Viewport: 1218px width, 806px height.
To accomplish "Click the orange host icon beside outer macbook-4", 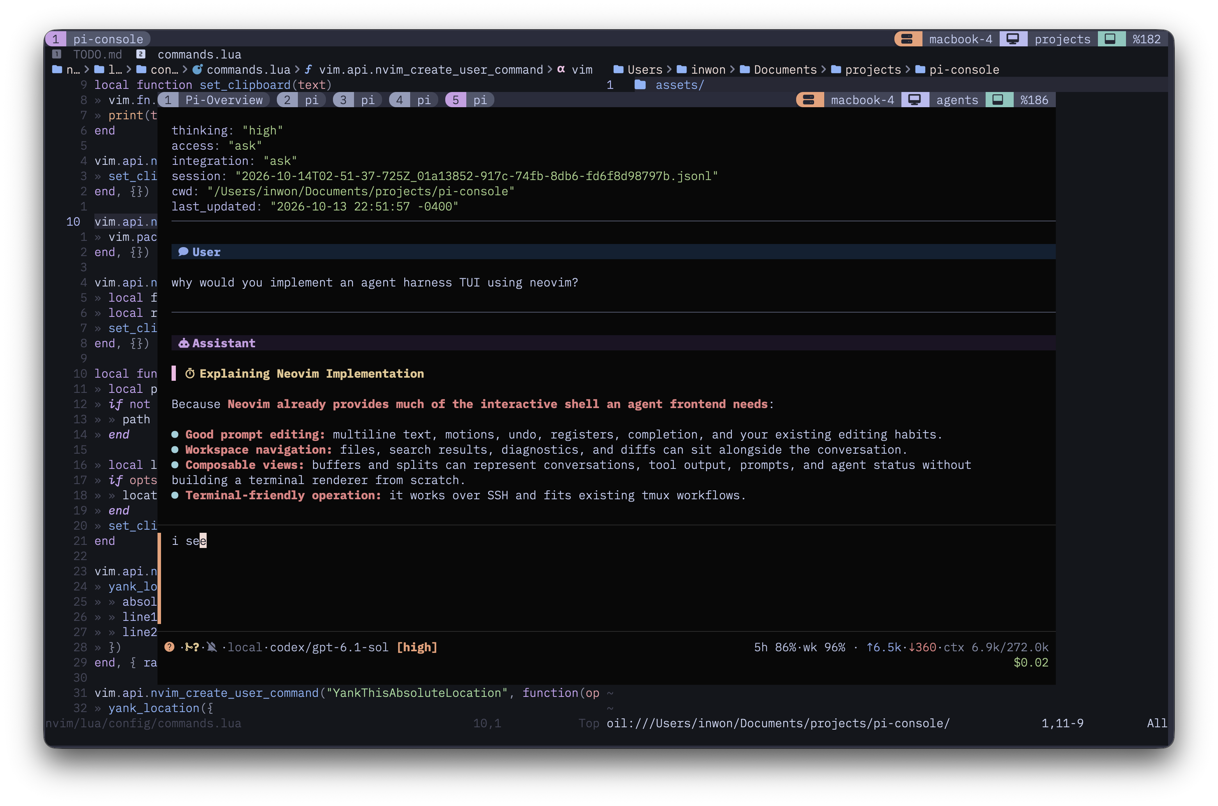I will tap(907, 39).
